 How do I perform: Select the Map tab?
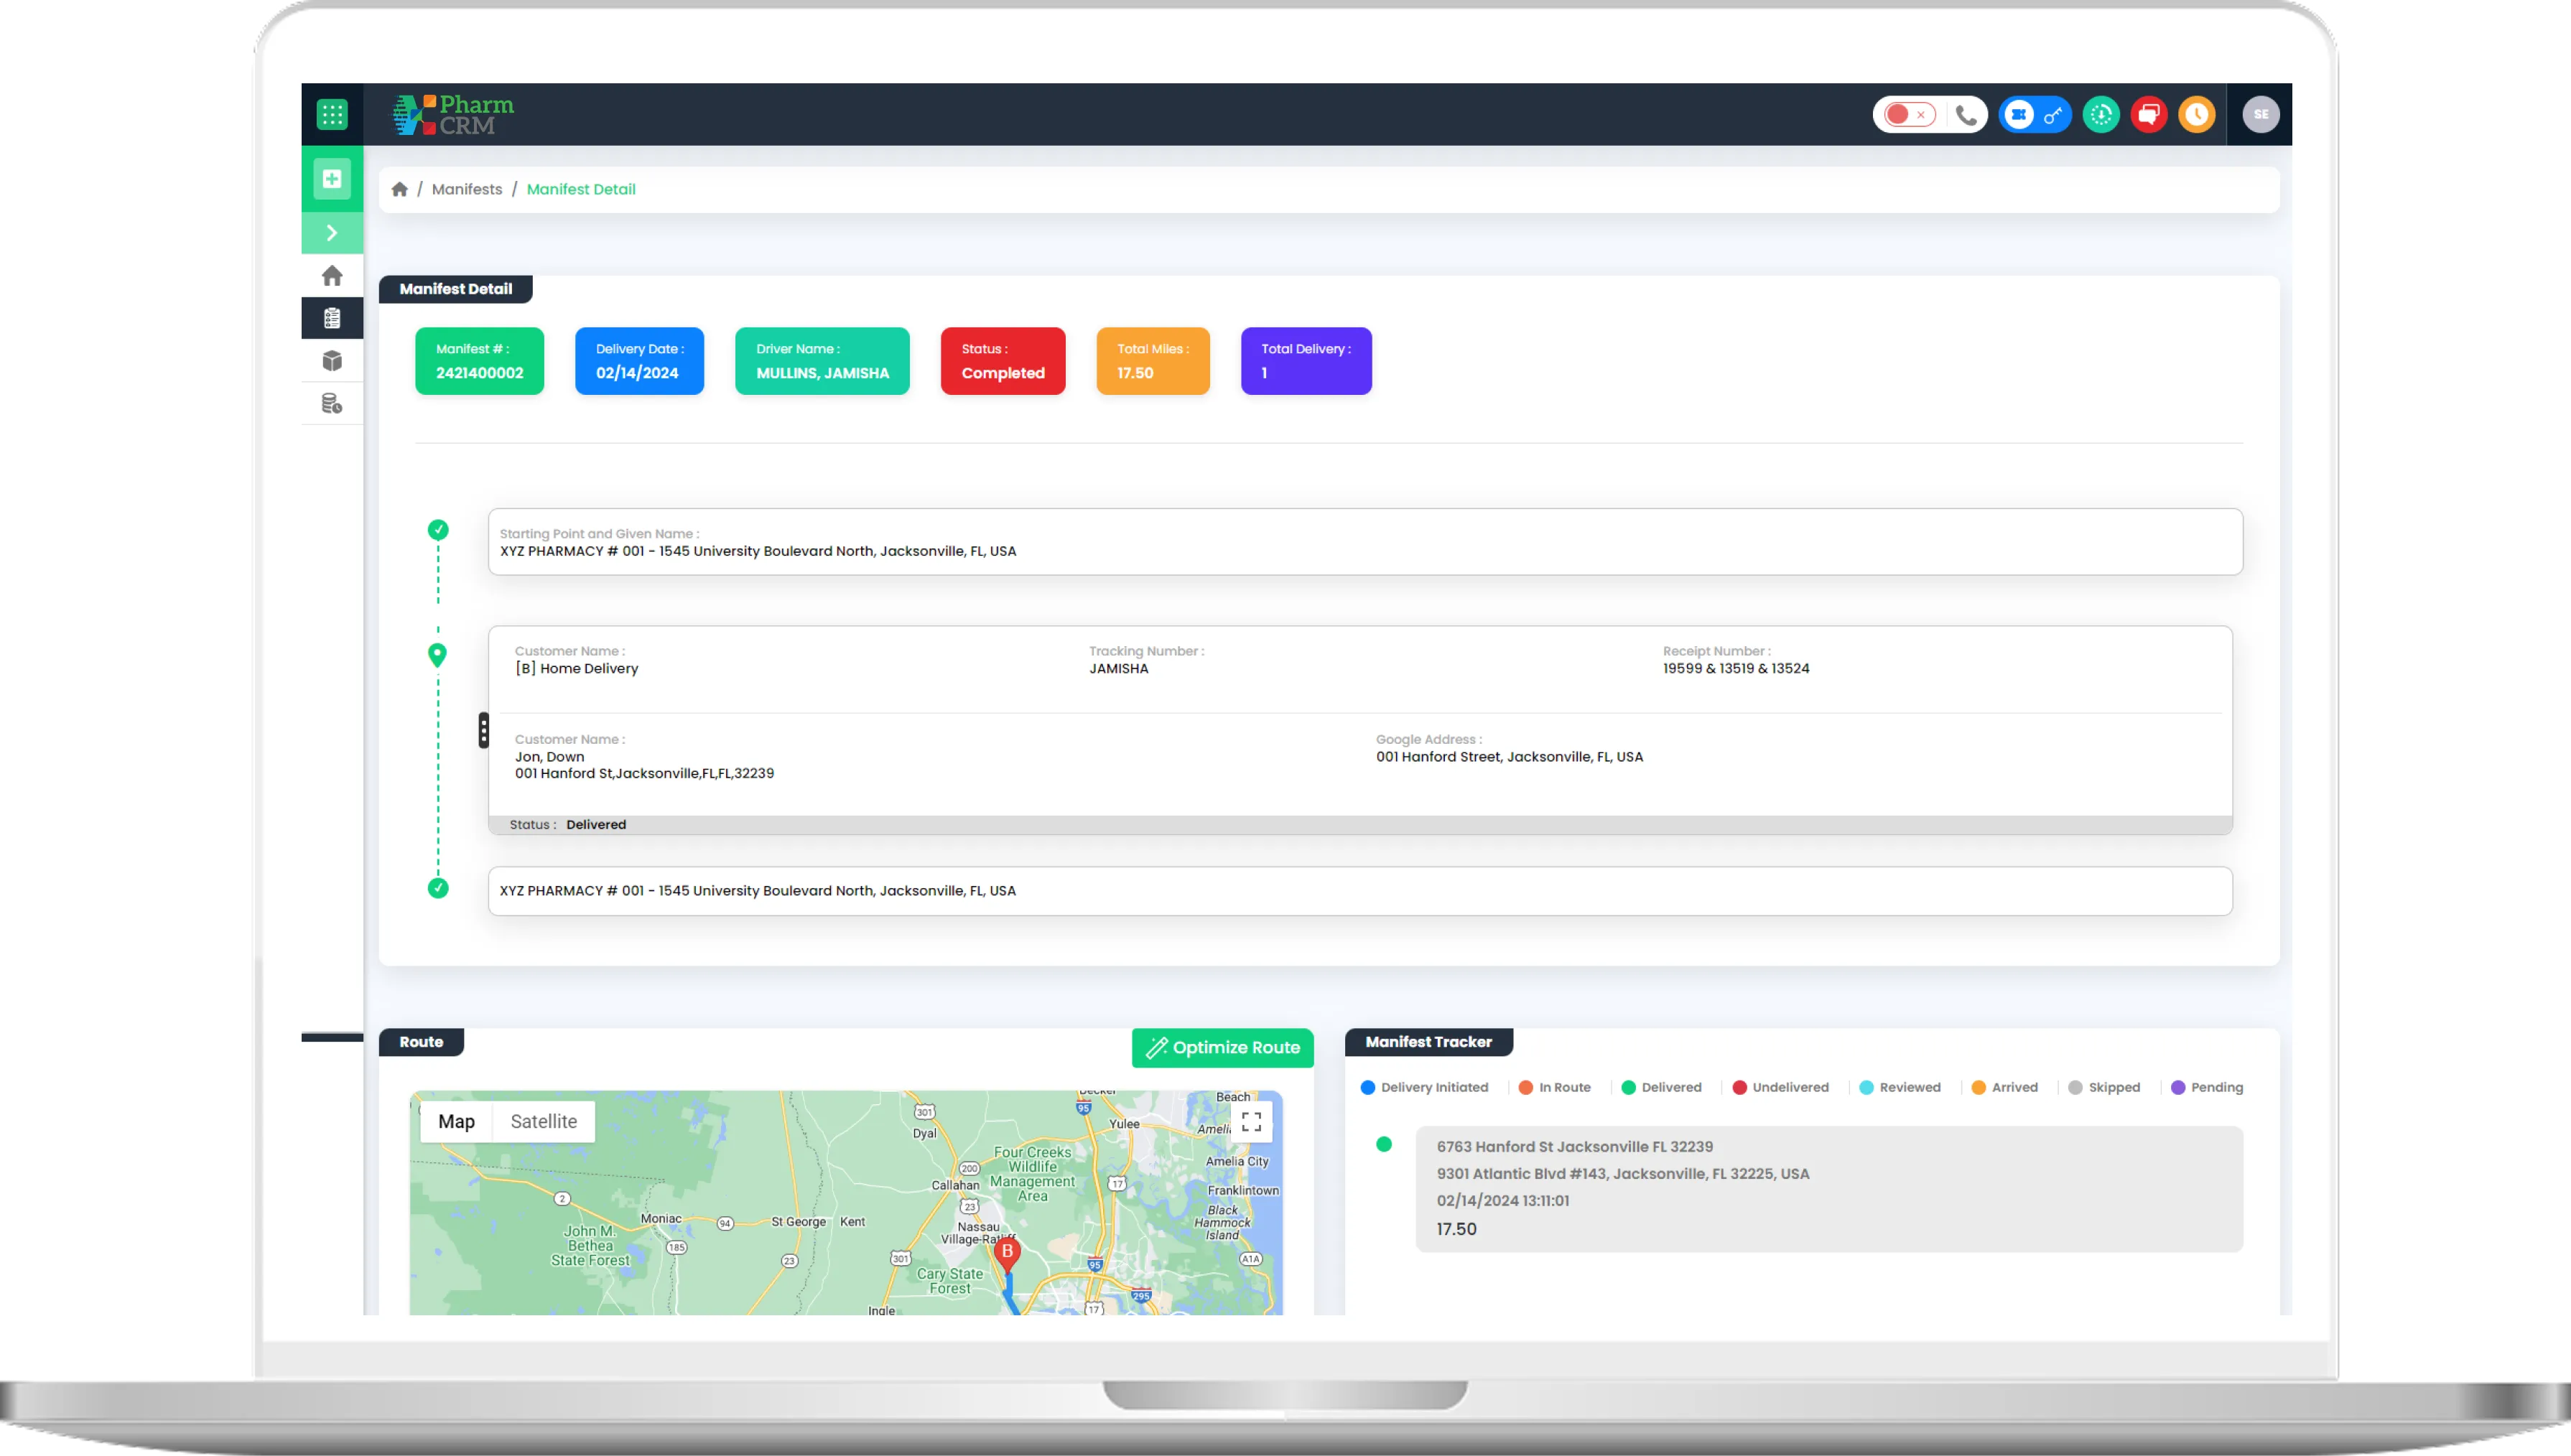point(456,1121)
